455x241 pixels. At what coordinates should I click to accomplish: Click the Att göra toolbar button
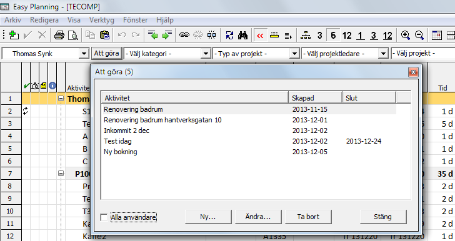click(106, 53)
